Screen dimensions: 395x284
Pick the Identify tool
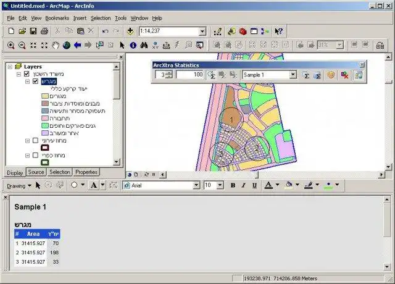(133, 45)
